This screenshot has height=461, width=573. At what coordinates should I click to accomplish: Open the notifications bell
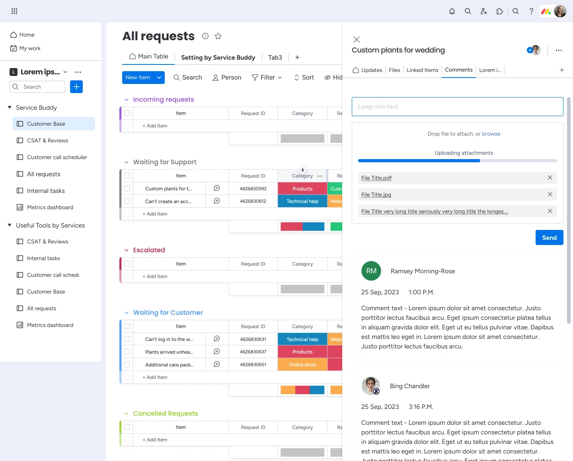[452, 11]
